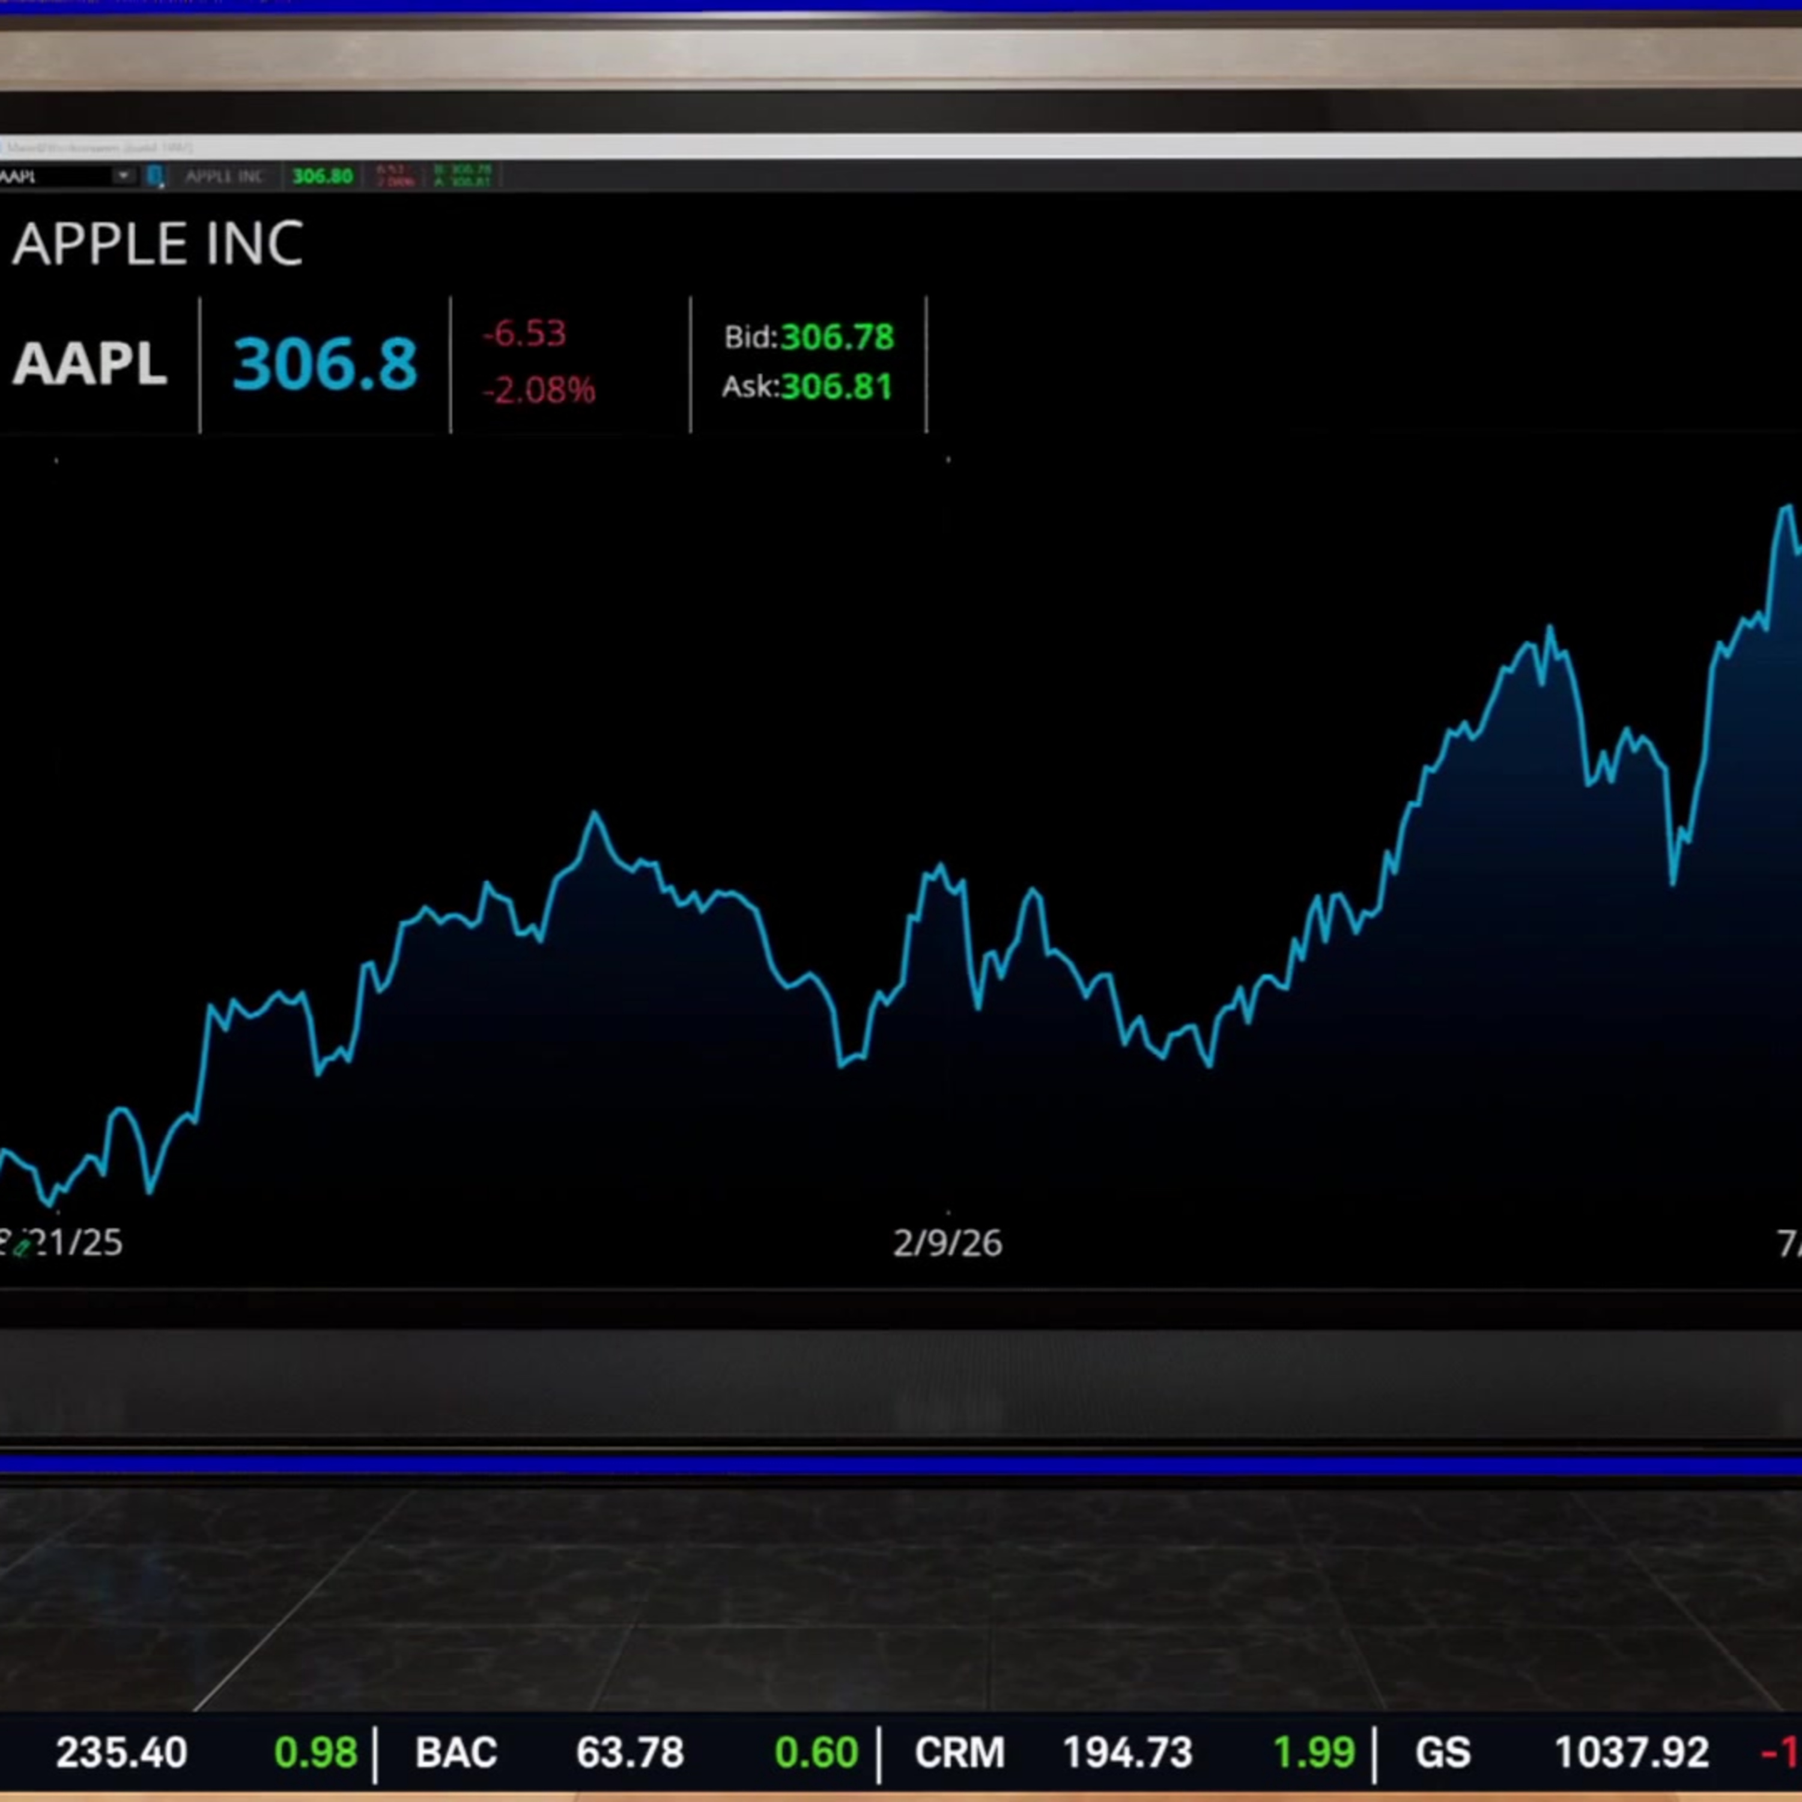The image size is (1802, 1802).
Task: Click green 0.60 BAC change in ticker
Action: (x=816, y=1753)
